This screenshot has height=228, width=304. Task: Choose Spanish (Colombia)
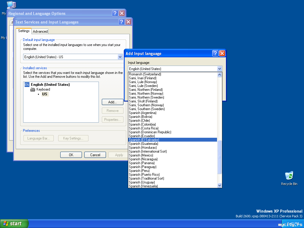[172, 124]
